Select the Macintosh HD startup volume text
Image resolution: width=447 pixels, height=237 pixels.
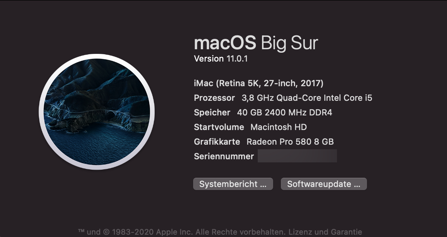point(279,127)
